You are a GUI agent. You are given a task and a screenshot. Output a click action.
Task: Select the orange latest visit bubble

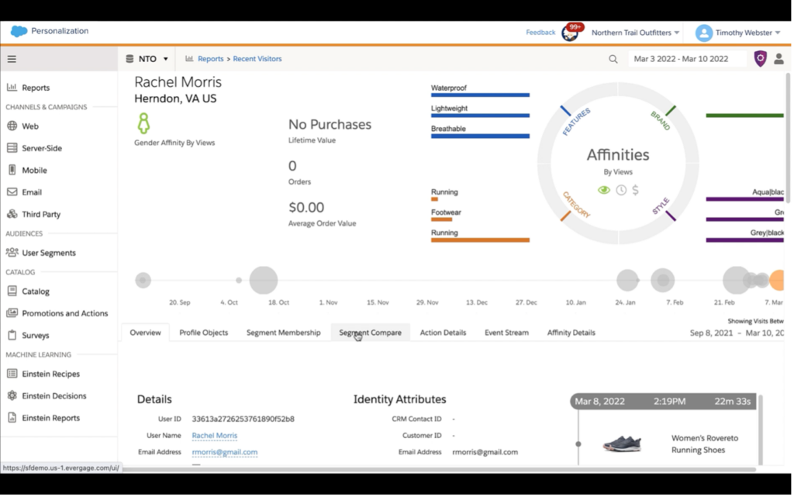coord(777,280)
